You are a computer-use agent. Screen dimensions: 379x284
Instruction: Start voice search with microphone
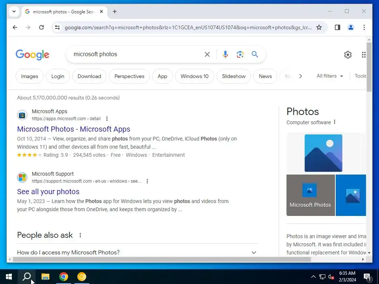(225, 54)
